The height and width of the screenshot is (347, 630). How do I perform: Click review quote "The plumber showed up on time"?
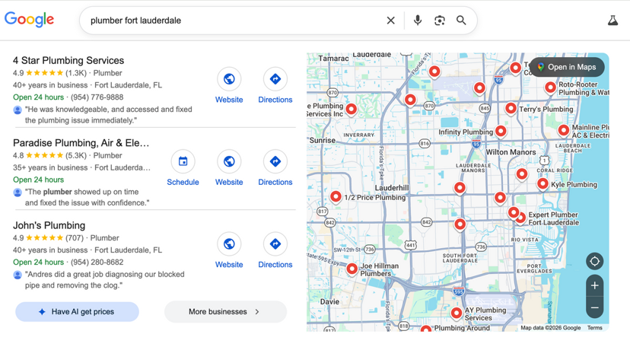pyautogui.click(x=87, y=197)
